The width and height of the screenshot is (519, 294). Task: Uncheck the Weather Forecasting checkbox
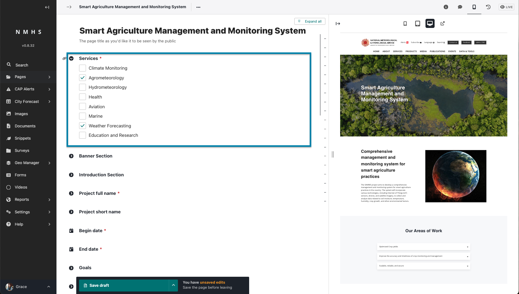(x=83, y=126)
